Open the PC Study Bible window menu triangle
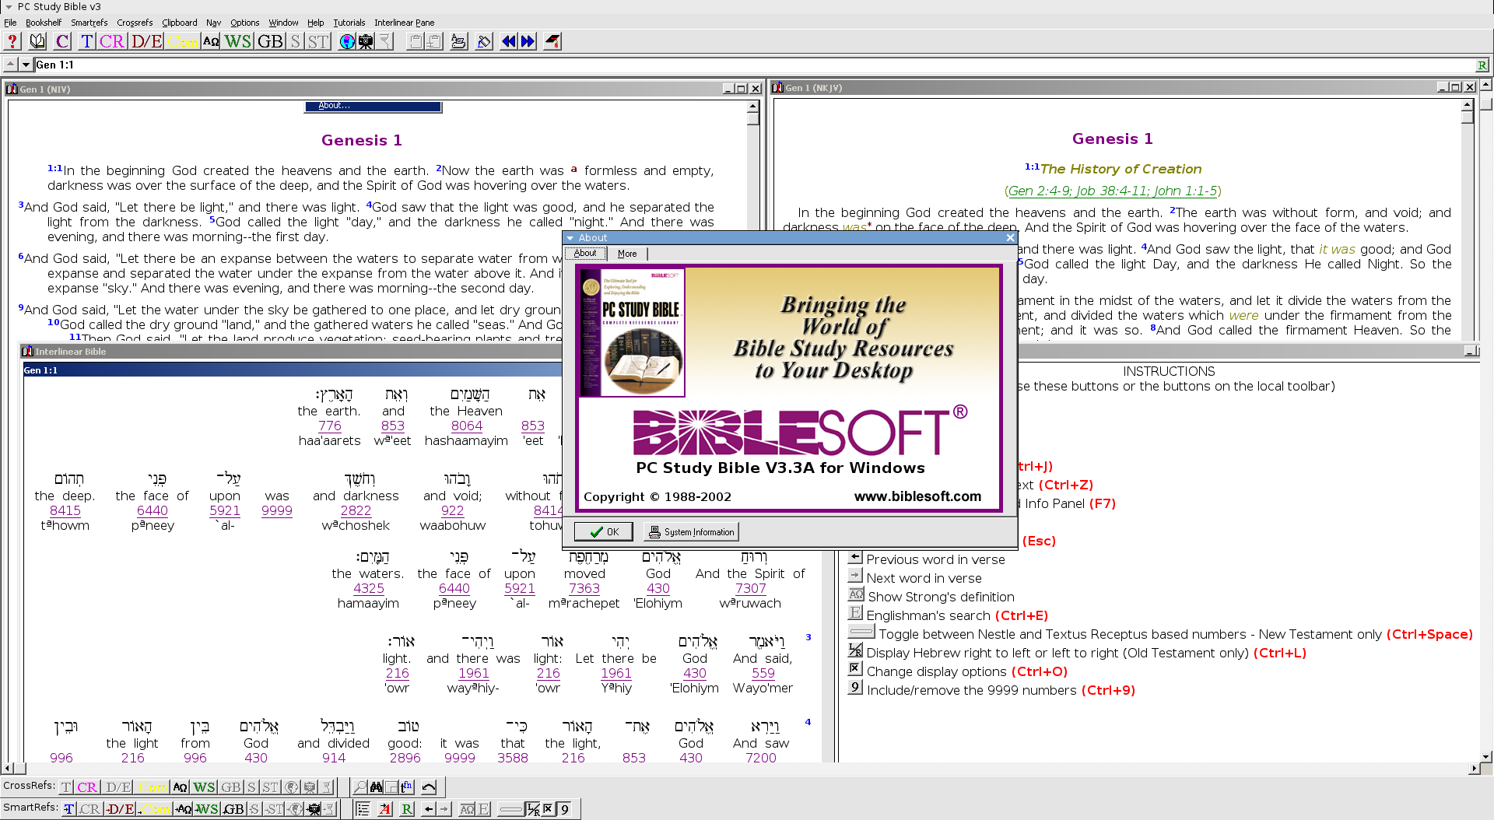Image resolution: width=1494 pixels, height=820 pixels. click(x=9, y=6)
